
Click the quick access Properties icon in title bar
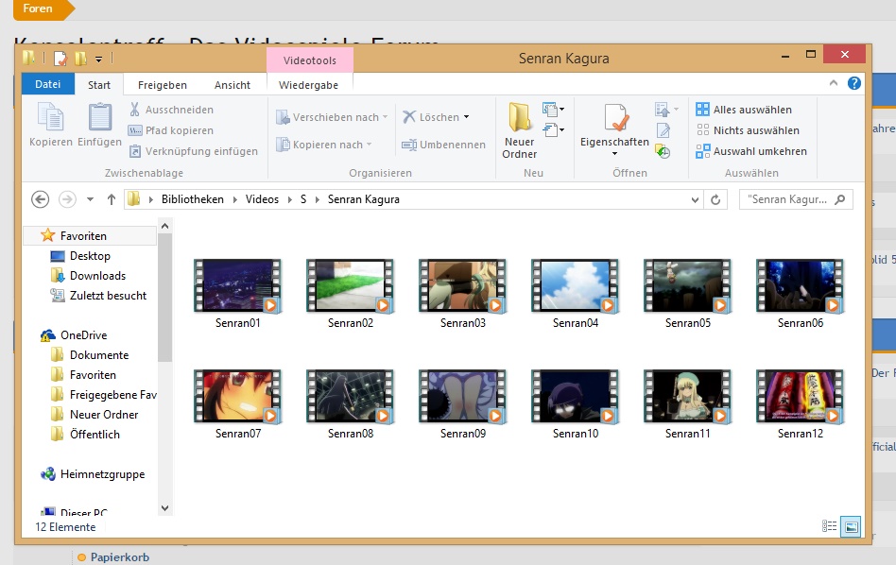click(60, 58)
